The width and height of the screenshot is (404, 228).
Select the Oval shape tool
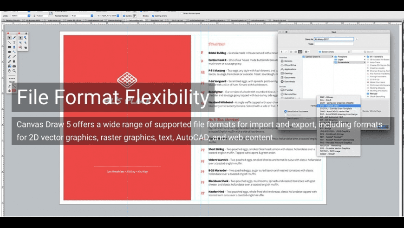click(9, 52)
